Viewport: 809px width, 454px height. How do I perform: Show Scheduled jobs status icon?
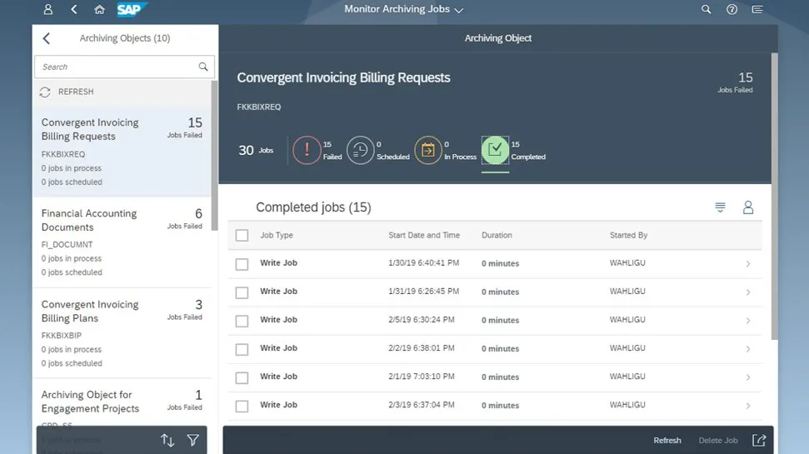point(360,150)
